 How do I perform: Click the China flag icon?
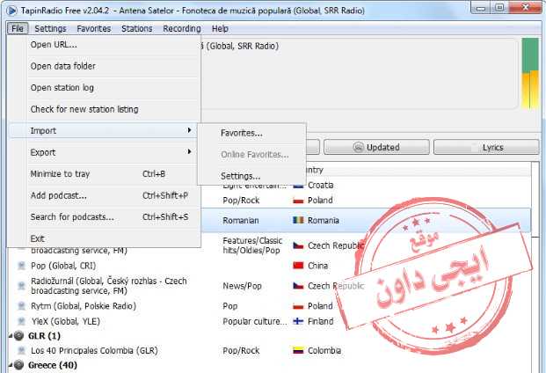[298, 266]
